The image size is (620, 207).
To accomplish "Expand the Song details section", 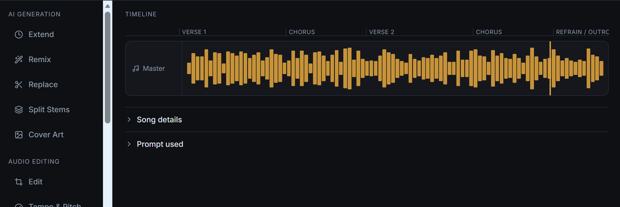I will [367, 120].
